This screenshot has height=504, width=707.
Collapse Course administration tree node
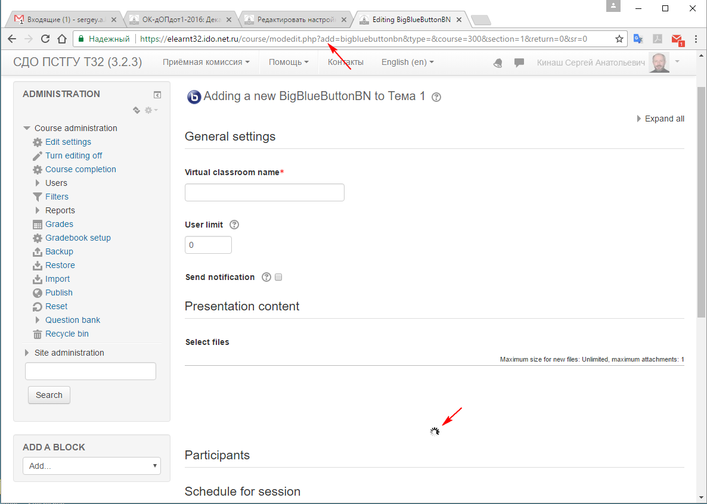coord(27,129)
